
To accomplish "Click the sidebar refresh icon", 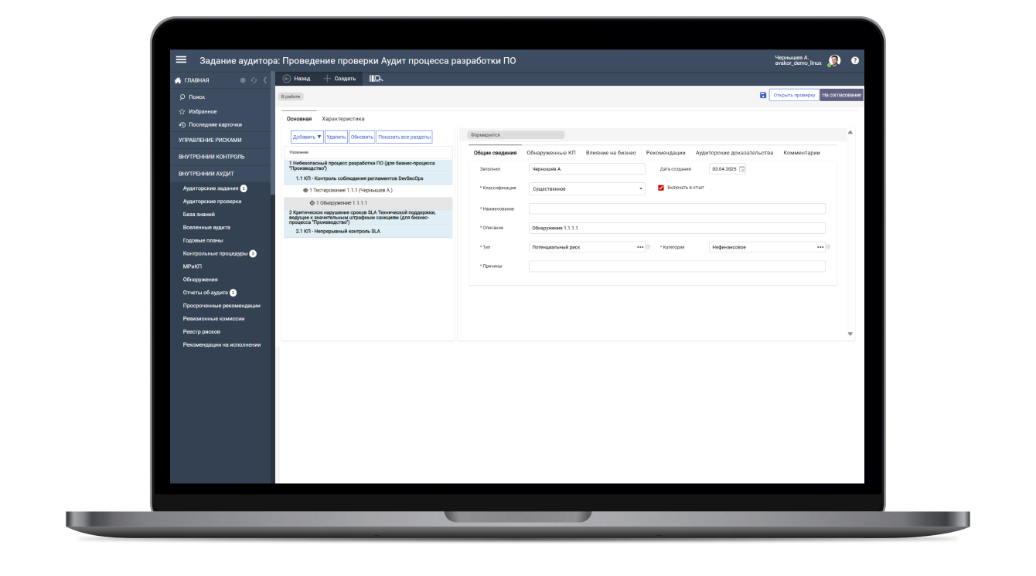I will click(x=254, y=80).
